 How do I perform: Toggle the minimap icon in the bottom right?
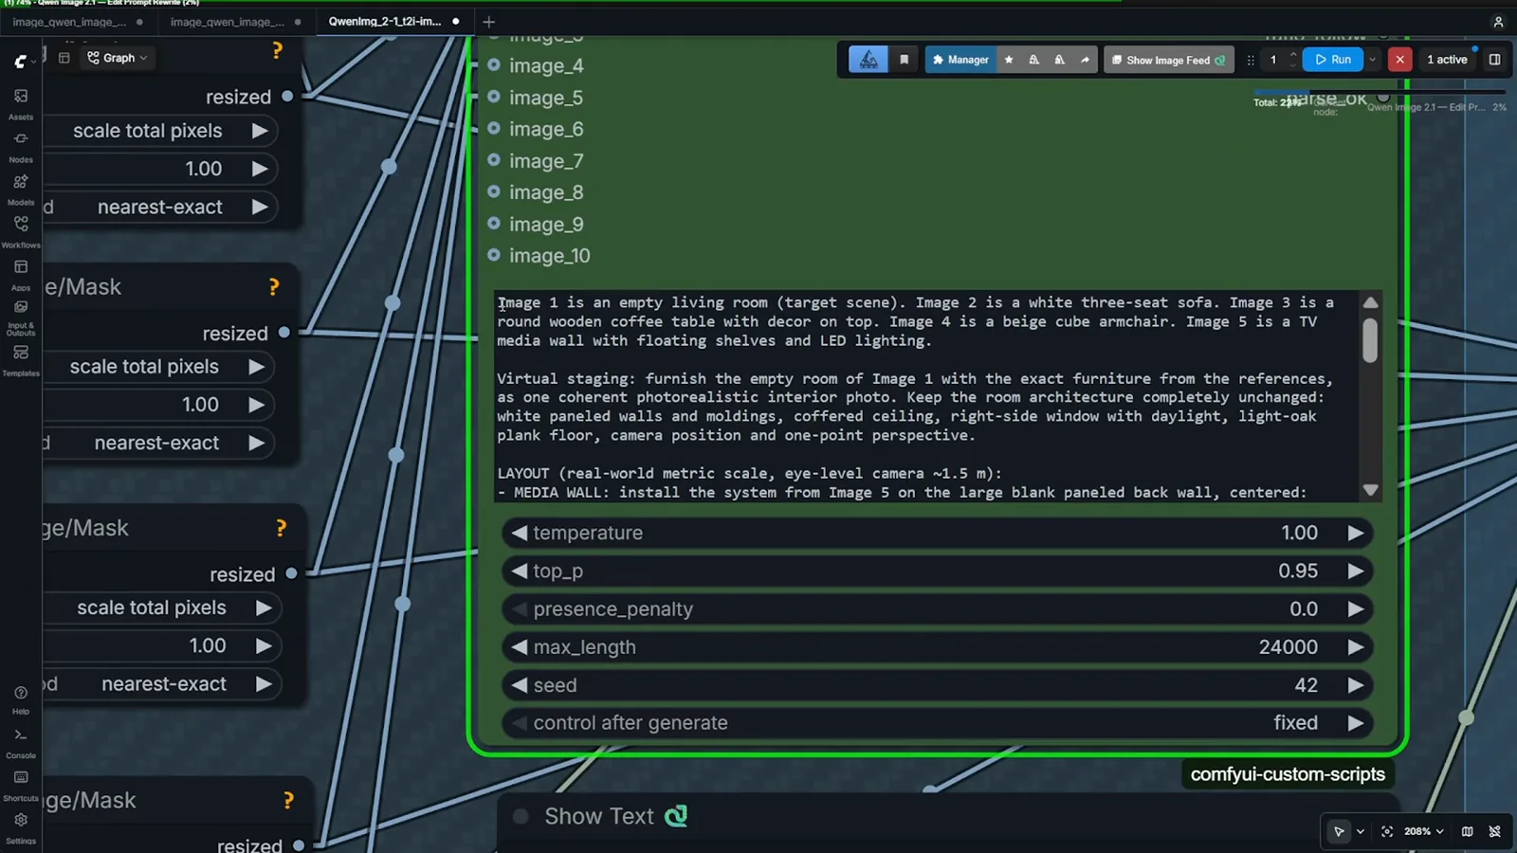[x=1467, y=831]
